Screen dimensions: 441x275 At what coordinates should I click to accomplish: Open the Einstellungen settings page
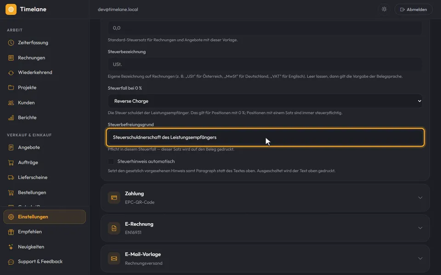(45, 217)
